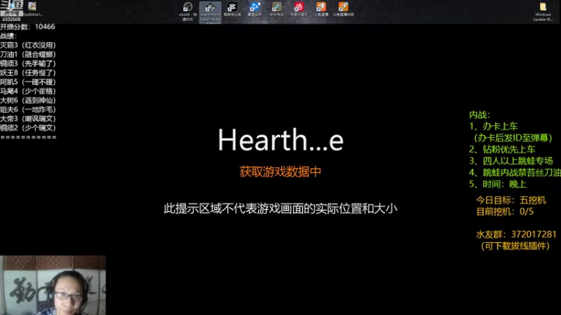Viewport: 561px width, 315px height.
Task: Click the 5、时间: 晚上 rule line
Action: (x=498, y=184)
